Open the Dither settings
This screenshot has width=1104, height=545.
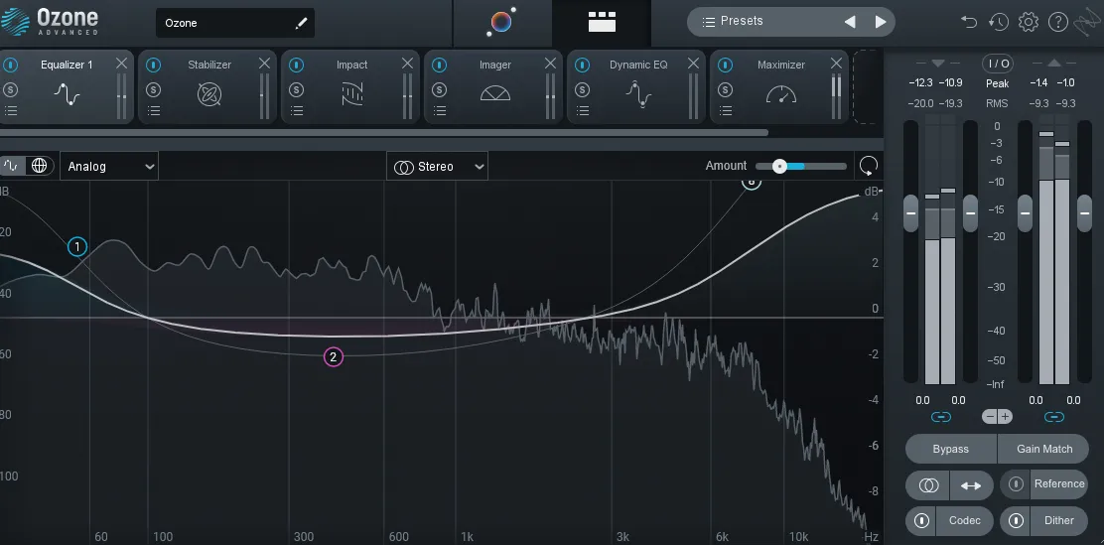(x=1059, y=521)
